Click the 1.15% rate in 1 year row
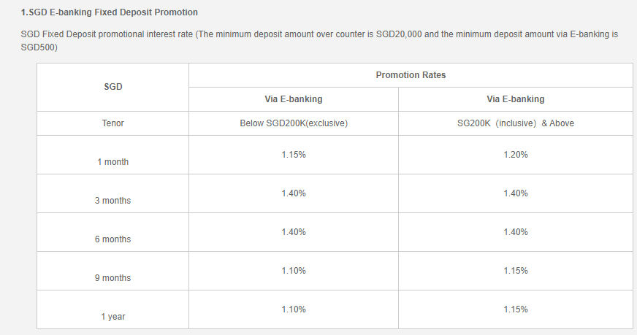 [x=515, y=309]
